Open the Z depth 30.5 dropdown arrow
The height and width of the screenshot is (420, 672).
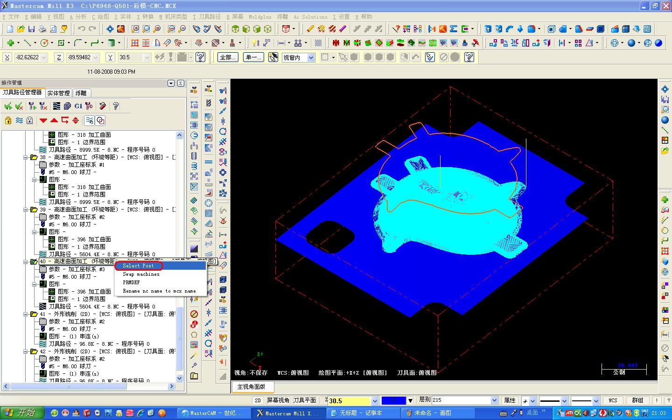pyautogui.click(x=374, y=401)
